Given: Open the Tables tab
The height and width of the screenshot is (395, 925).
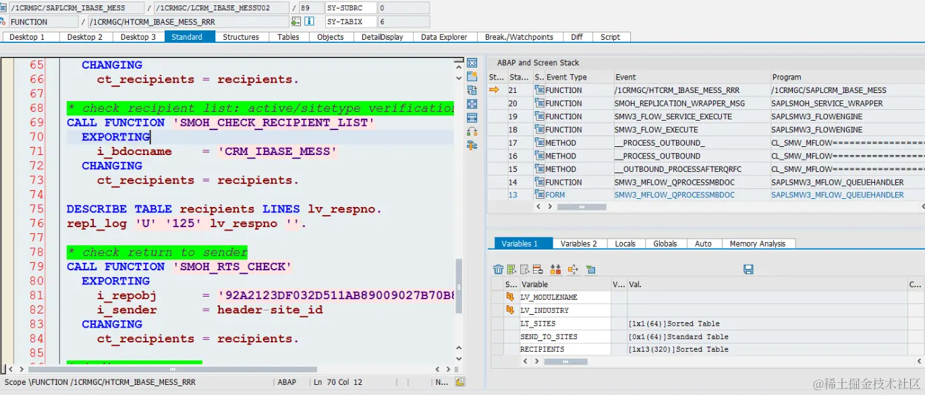Looking at the screenshot, I should point(288,37).
